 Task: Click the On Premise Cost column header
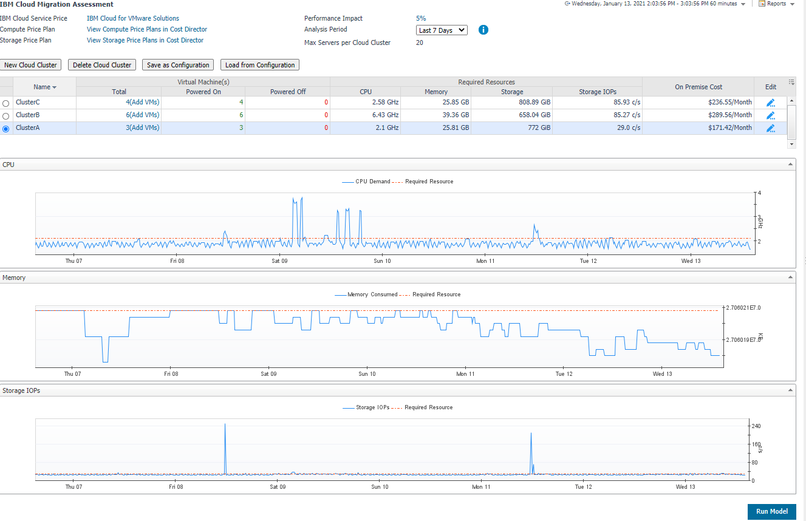click(x=698, y=87)
